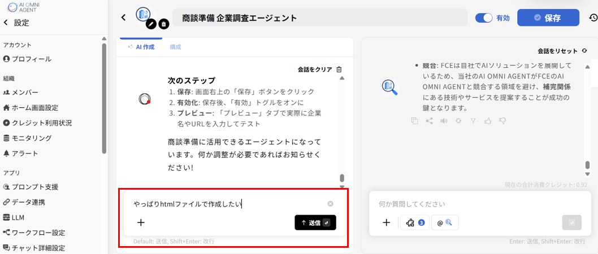598x254 pixels.
Task: Click the agent name field 商談準備 企業調査エージェント
Action: pyautogui.click(x=320, y=17)
